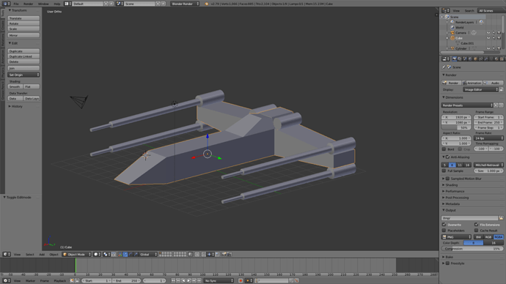Click the Duplicate Linked button
Screen dimensions: 506x284
(x=23, y=56)
